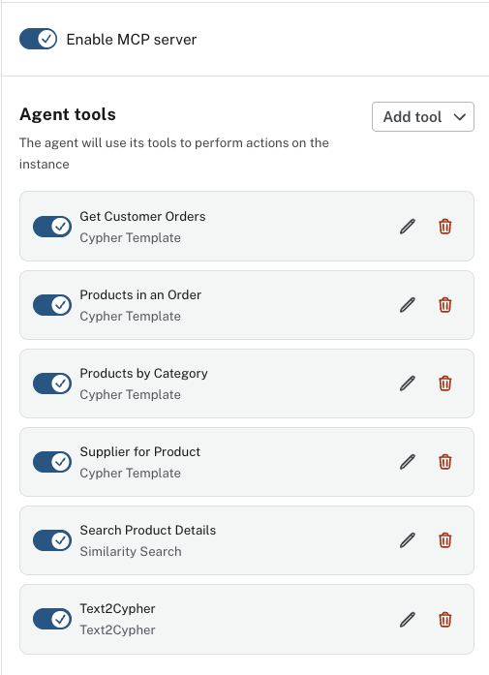Click the Products in an Order name
Image resolution: width=489 pixels, height=675 pixels.
coord(140,294)
